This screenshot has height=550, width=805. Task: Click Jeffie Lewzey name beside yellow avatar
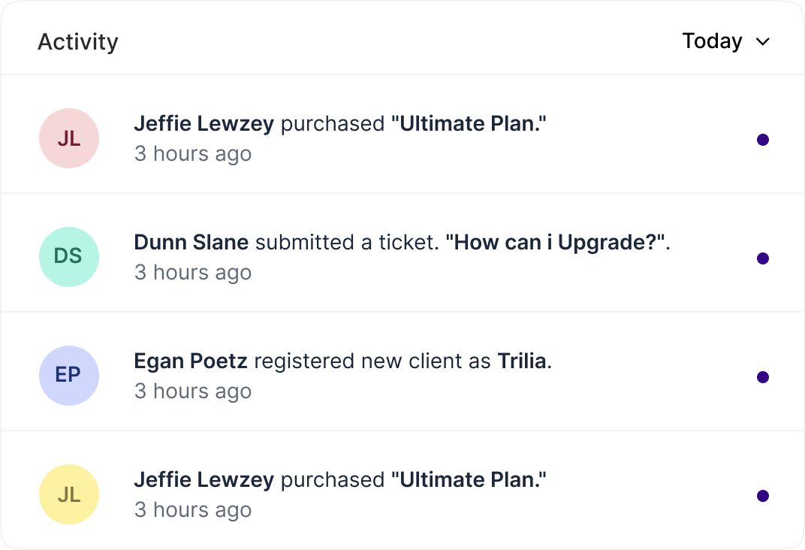[204, 480]
